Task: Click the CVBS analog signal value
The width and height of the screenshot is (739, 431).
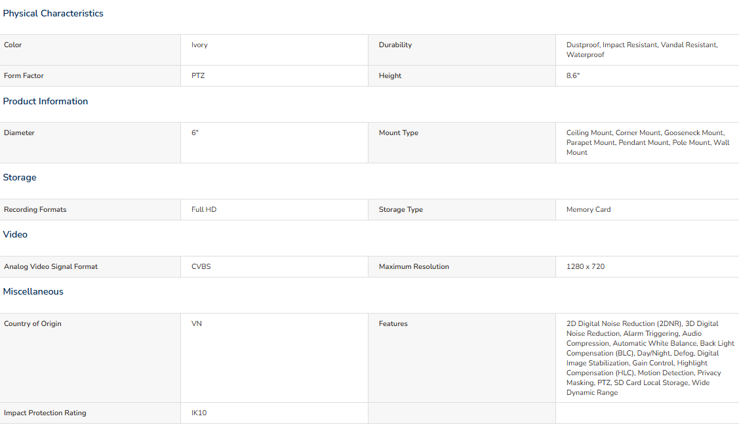Action: pos(201,266)
